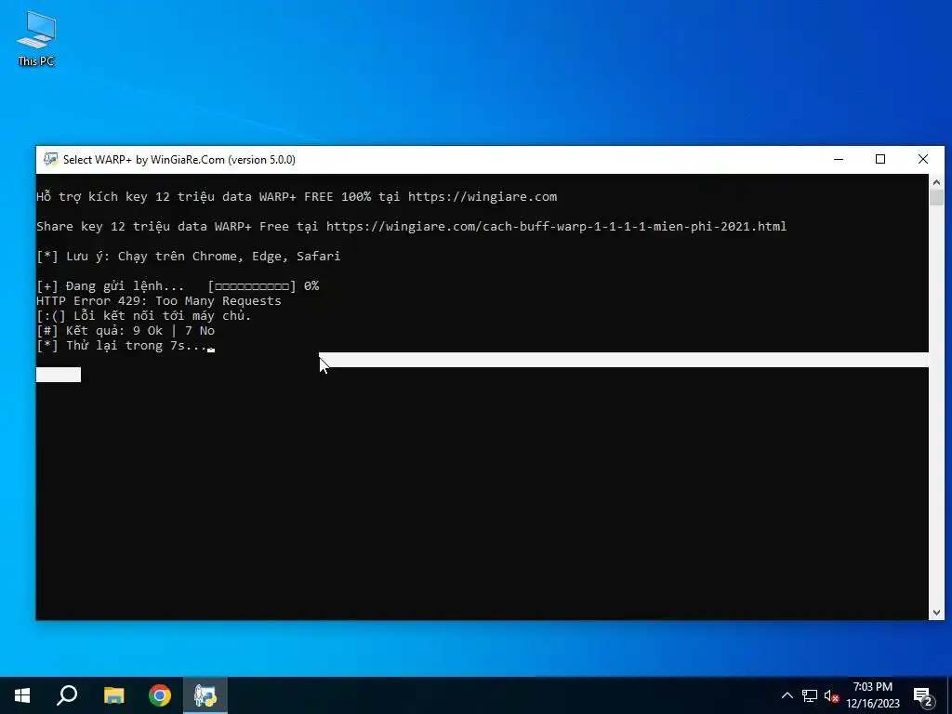This screenshot has height=714, width=952.
Task: Maximize the WARP+ console window
Action: pyautogui.click(x=880, y=159)
